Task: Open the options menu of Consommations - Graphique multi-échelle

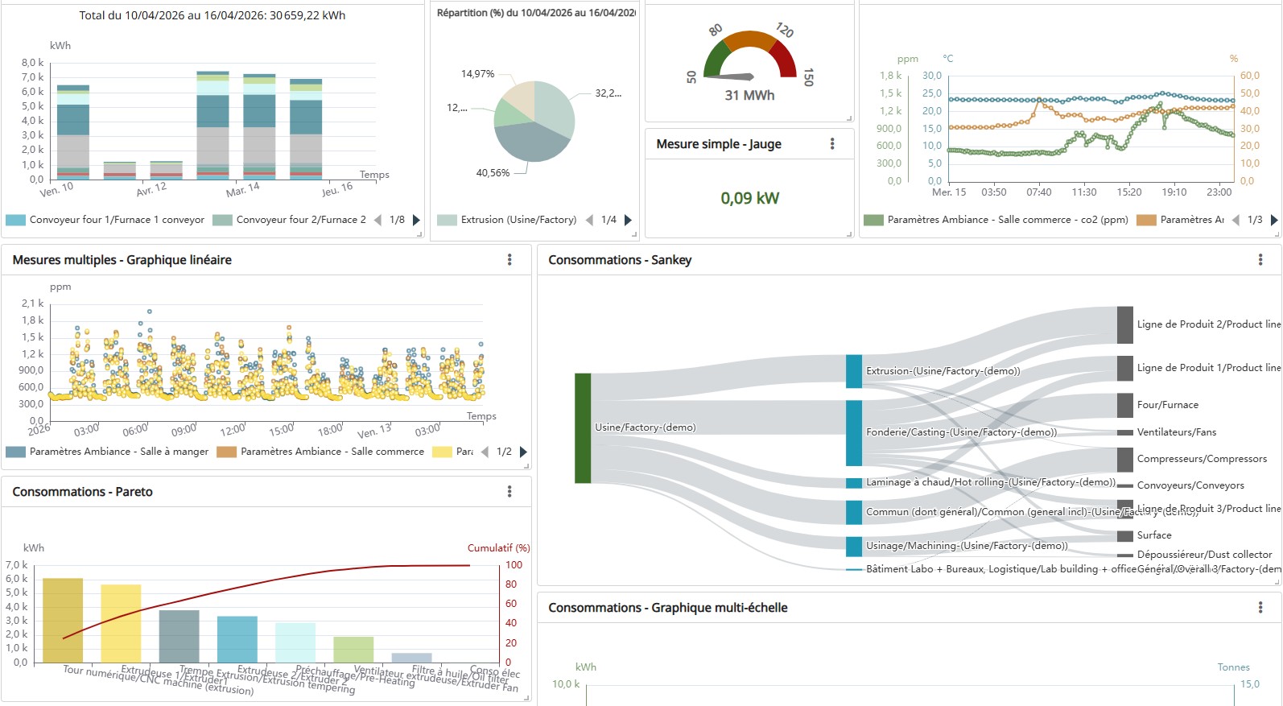Action: pyautogui.click(x=1260, y=608)
